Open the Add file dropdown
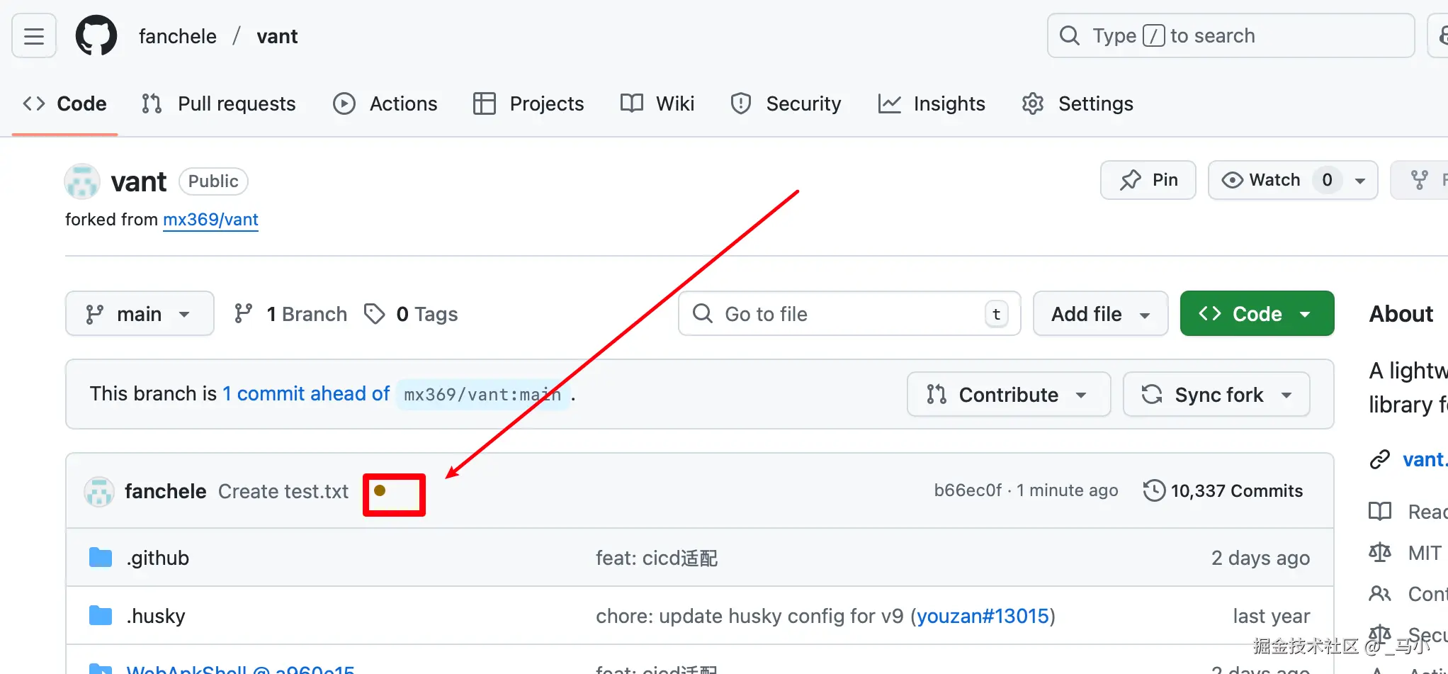 1100,313
